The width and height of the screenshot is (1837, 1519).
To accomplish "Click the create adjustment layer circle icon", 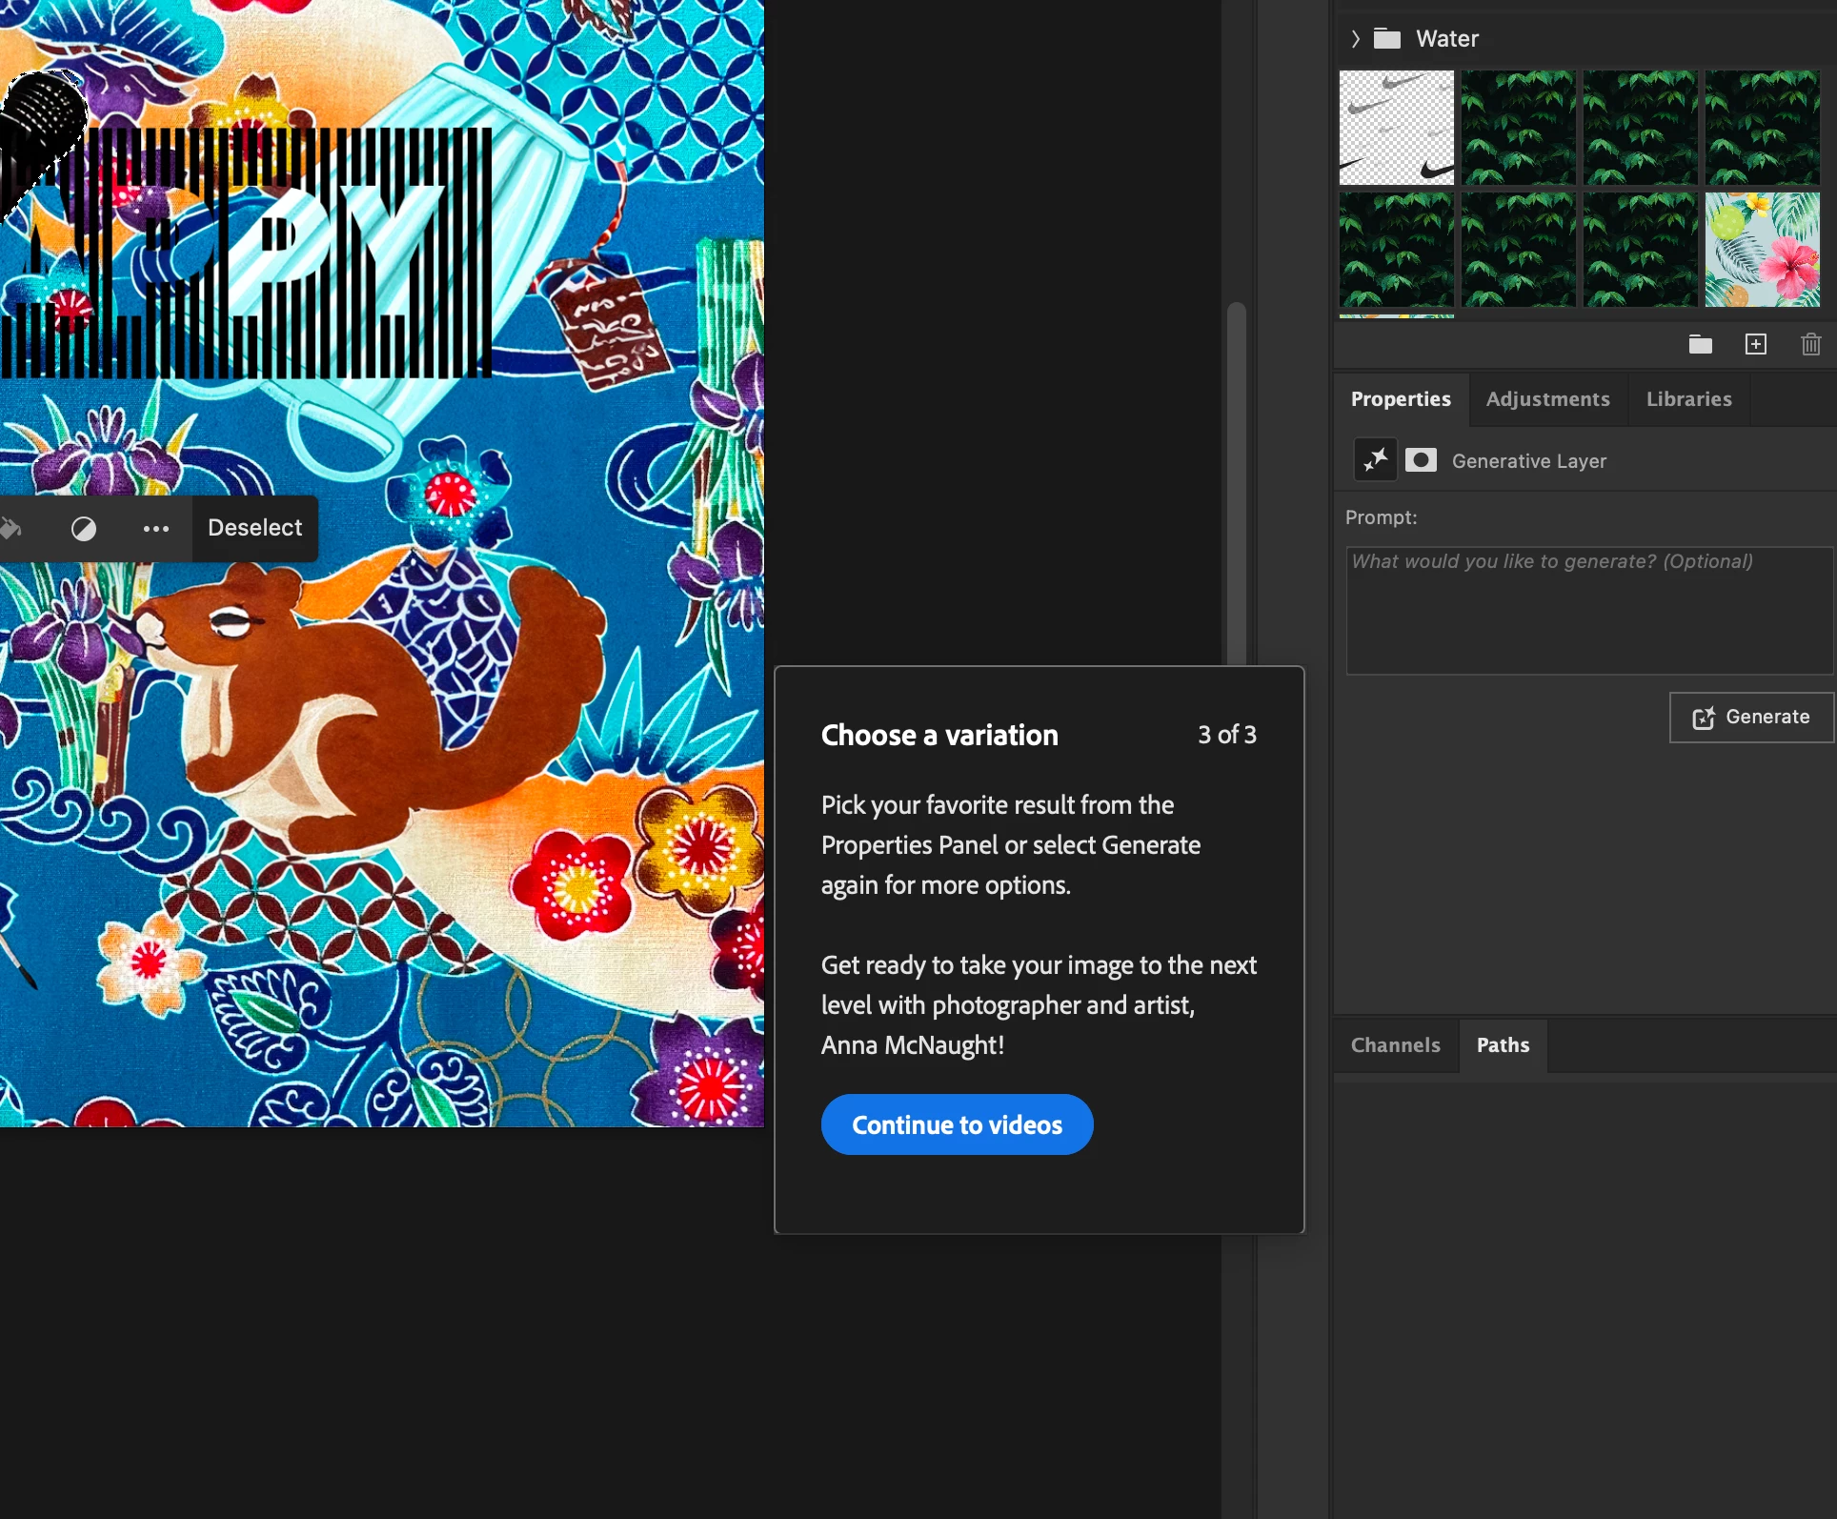I will pos(84,528).
